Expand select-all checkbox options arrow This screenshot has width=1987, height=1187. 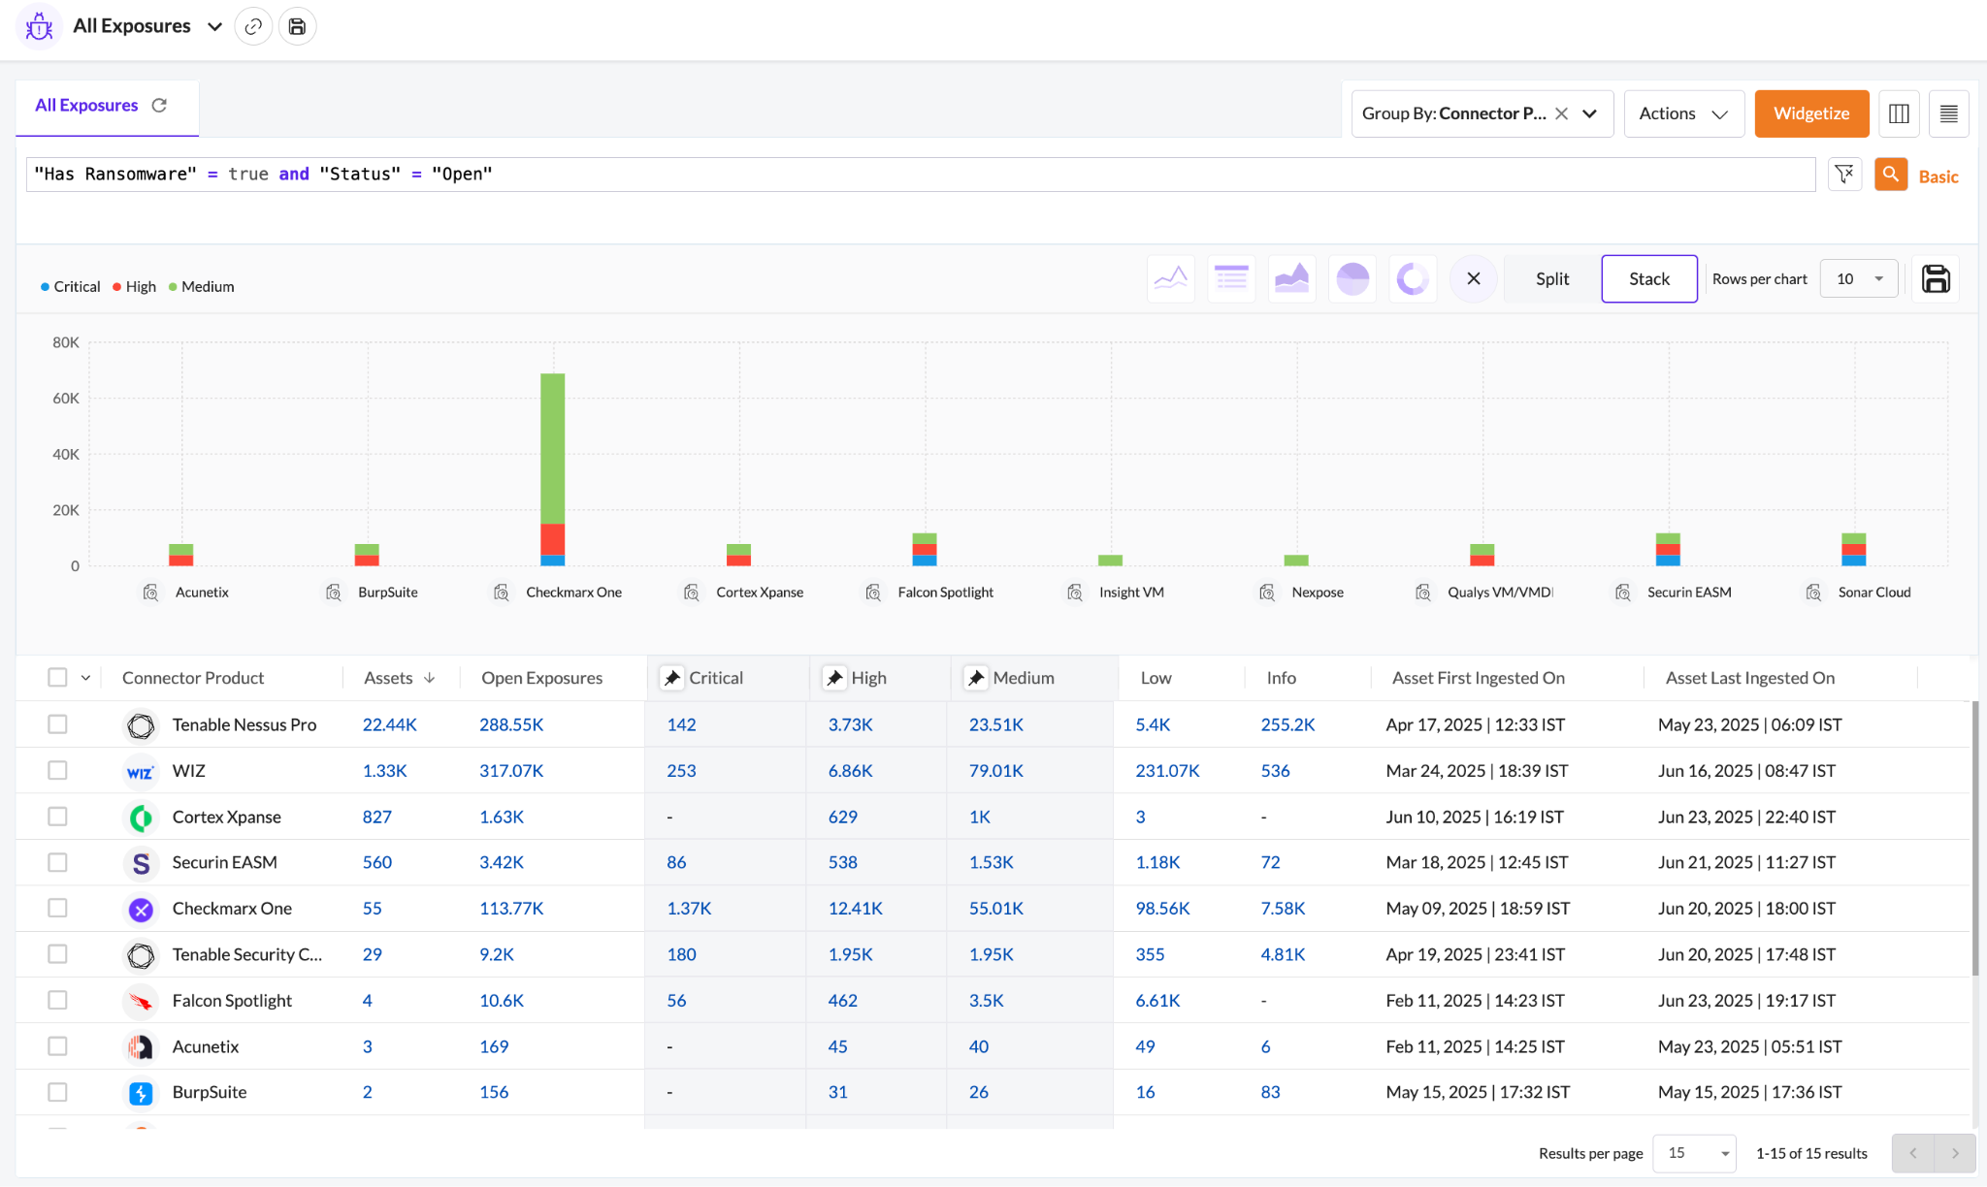(85, 678)
